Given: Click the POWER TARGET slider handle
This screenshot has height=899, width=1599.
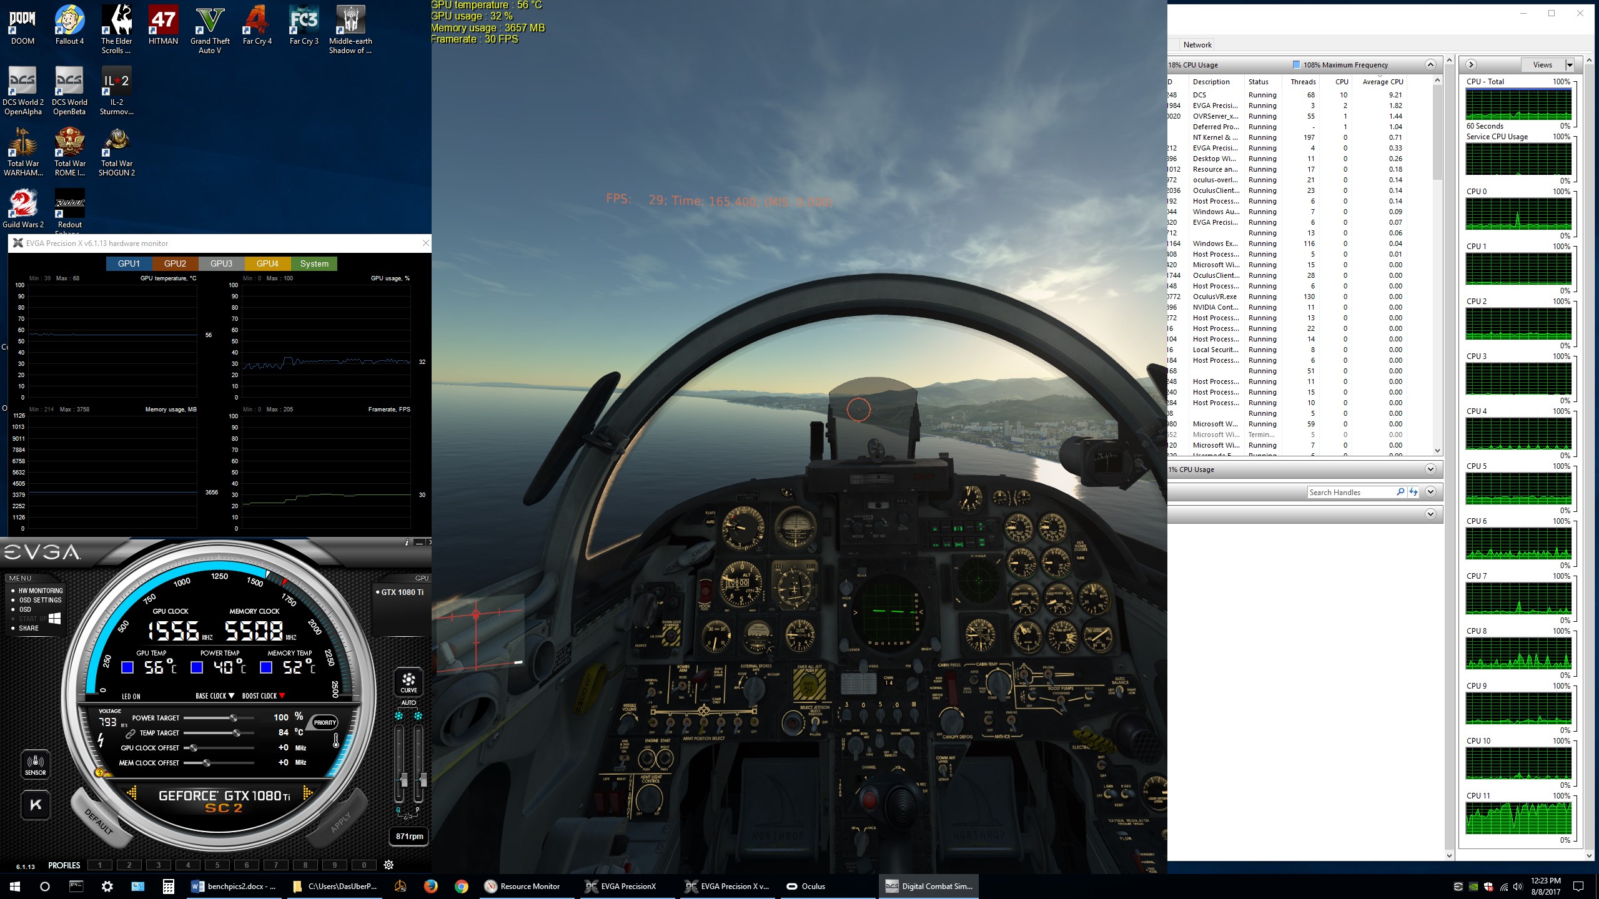Looking at the screenshot, I should [233, 718].
